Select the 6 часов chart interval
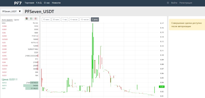The height and width of the screenshot is (98, 205). [74, 19]
